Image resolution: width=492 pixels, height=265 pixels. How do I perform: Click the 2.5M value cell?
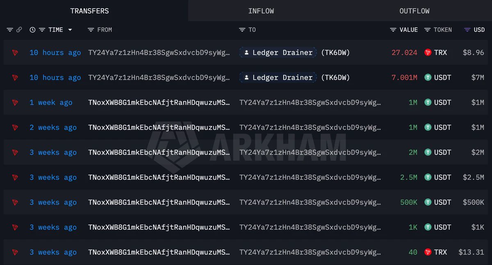[409, 177]
